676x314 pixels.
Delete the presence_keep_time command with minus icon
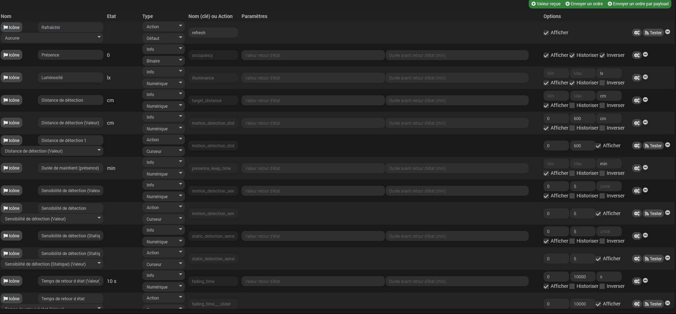click(x=645, y=167)
